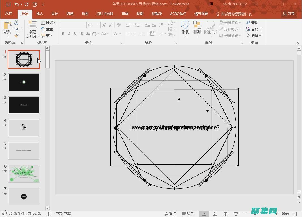Expand the 选择 select dropdown
This screenshot has height=217, width=302.
click(254, 36)
